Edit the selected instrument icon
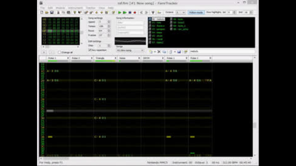This screenshot has height=166, width=296. [x=186, y=52]
